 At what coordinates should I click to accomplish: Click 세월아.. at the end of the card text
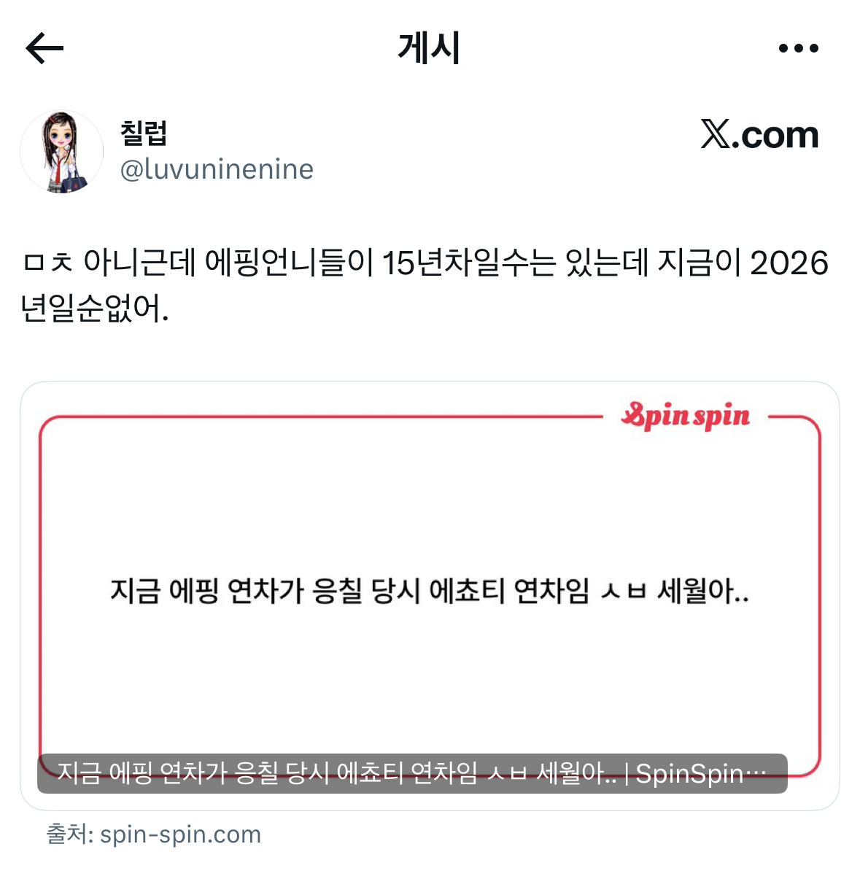click(703, 591)
